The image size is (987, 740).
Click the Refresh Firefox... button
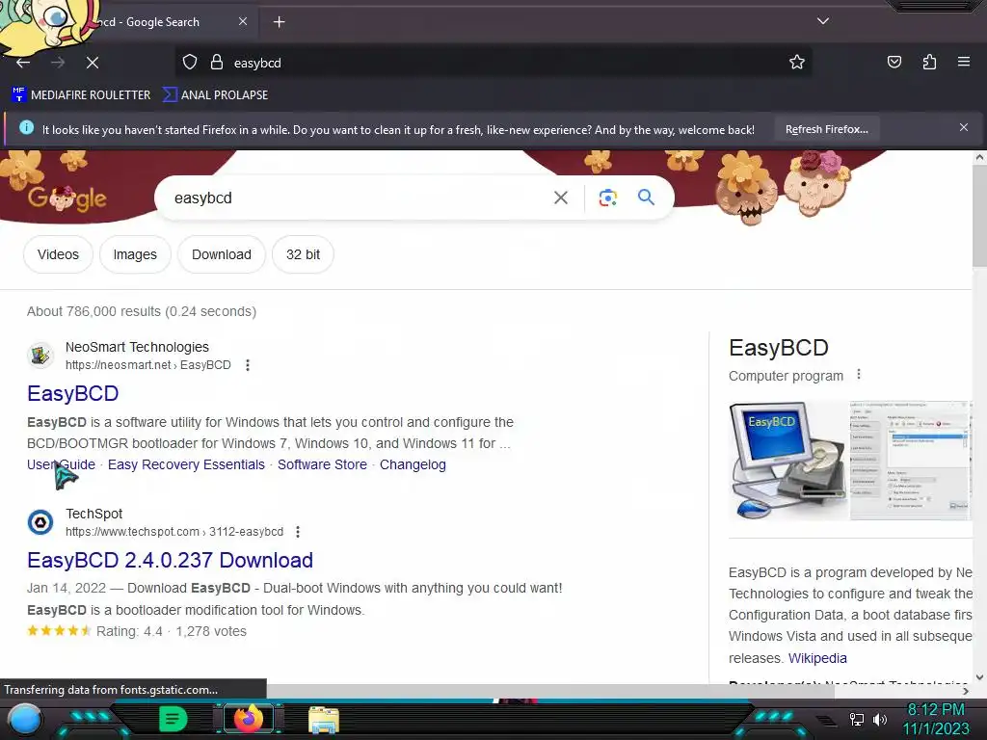coord(826,129)
